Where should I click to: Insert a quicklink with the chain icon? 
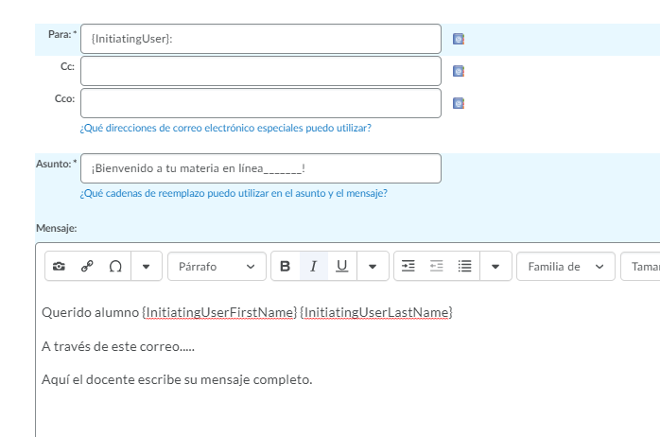(87, 267)
